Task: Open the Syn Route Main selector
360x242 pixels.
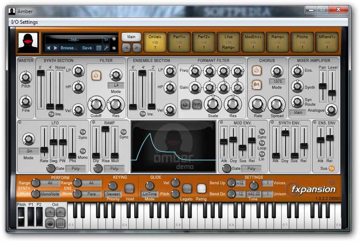Action: tap(298, 112)
